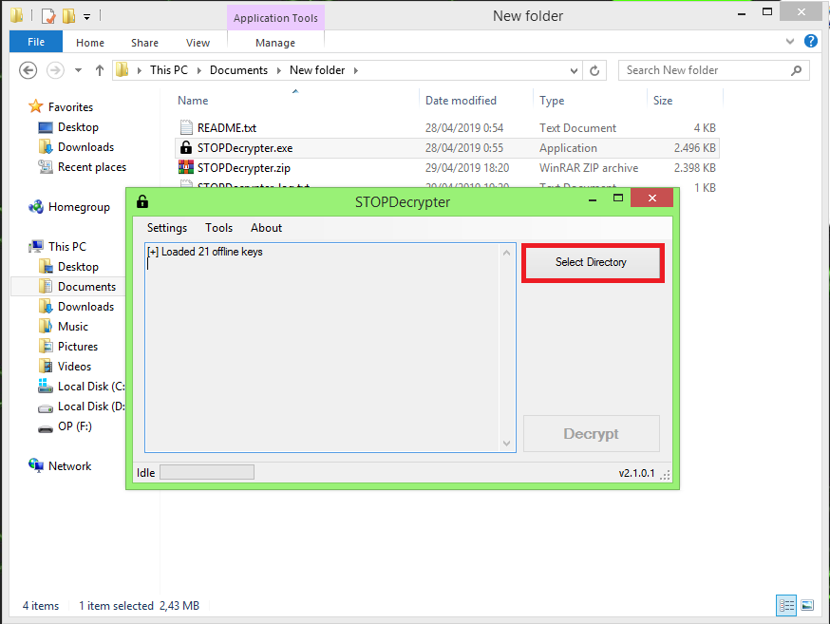Select the README.txt file

(446, 128)
